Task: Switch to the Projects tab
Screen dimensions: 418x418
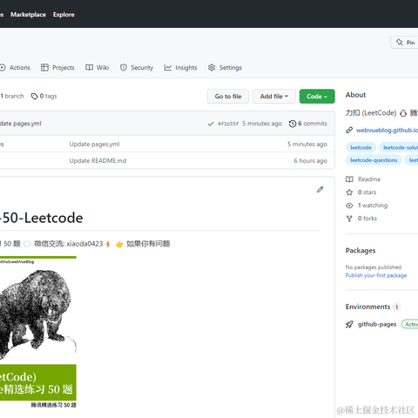Action: (57, 68)
